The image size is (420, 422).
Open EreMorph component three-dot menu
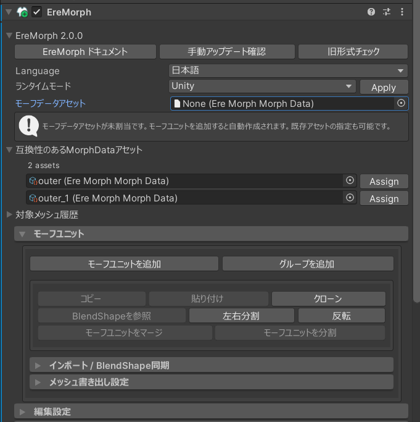(402, 12)
